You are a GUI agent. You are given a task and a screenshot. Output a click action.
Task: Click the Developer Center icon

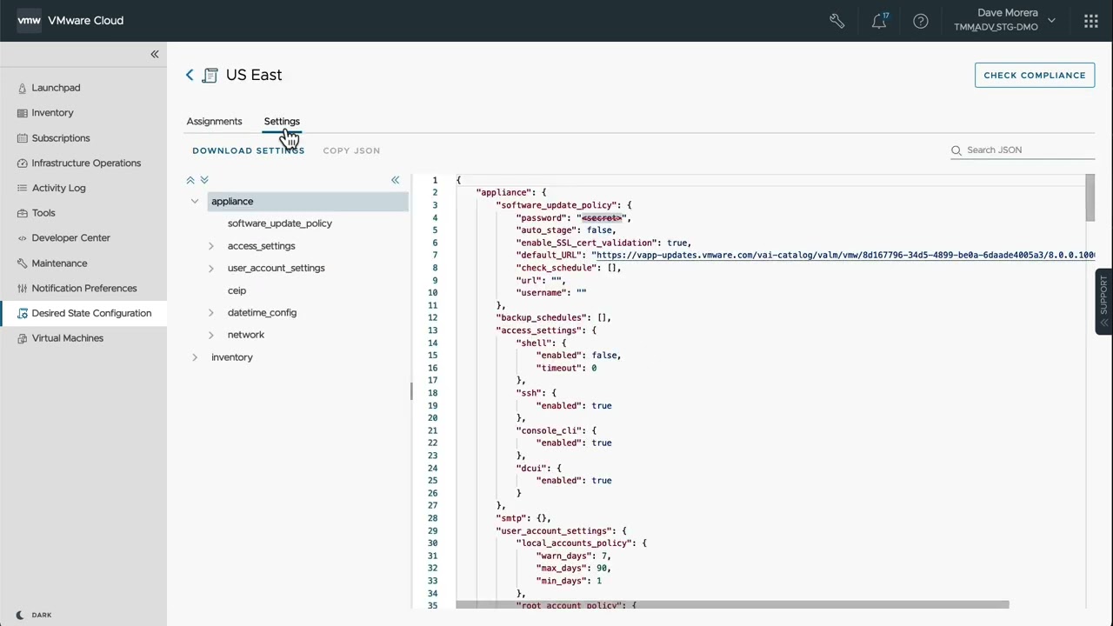[22, 237]
